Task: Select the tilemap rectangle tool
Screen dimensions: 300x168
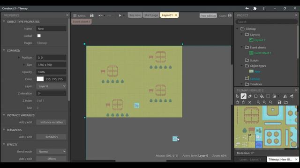Action: click(255, 96)
